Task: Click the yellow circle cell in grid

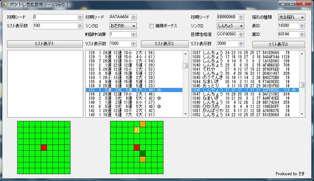Action: [136, 130]
